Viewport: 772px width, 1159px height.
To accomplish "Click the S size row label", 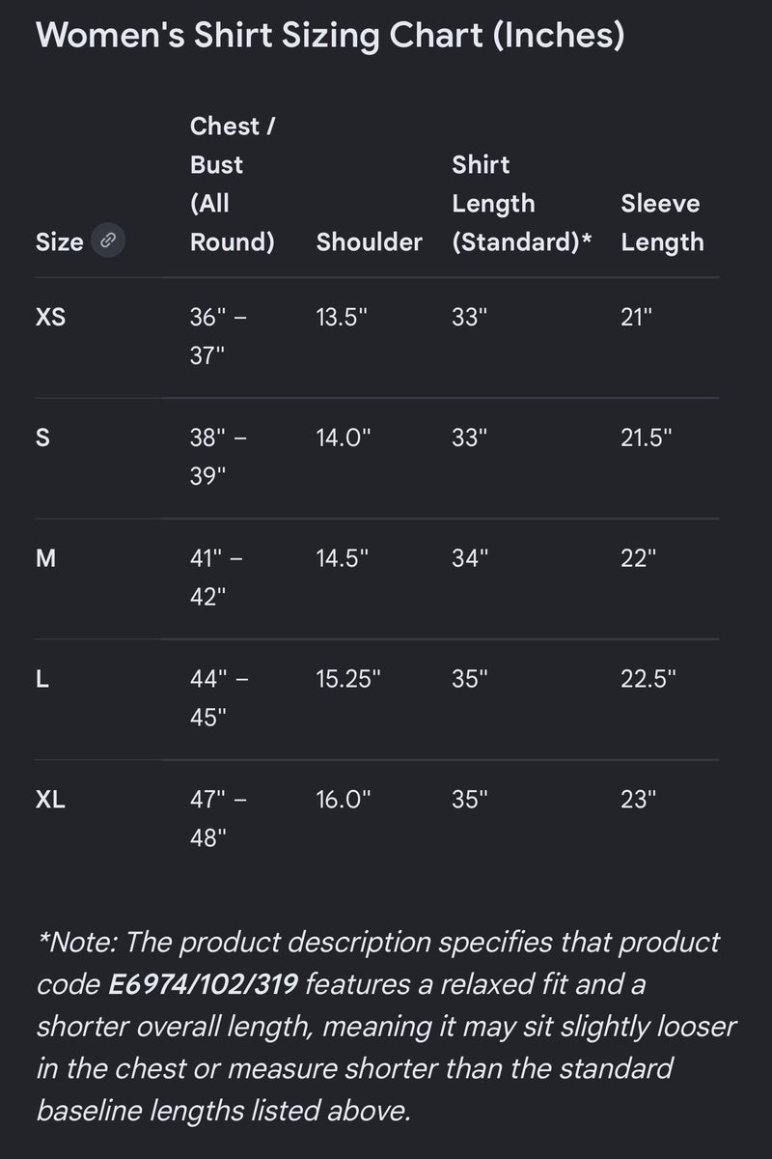I will [x=42, y=437].
